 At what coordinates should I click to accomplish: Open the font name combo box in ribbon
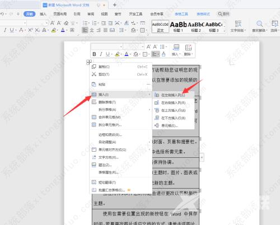point(12,23)
